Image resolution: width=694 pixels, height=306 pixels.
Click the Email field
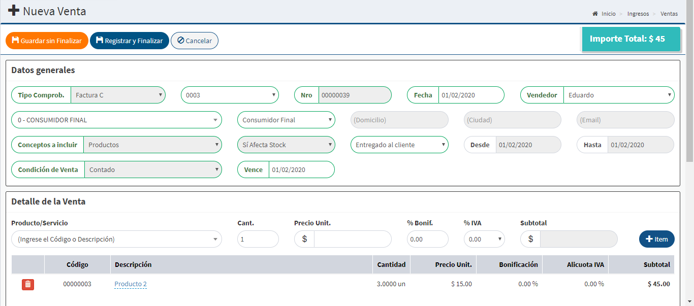pyautogui.click(x=625, y=120)
